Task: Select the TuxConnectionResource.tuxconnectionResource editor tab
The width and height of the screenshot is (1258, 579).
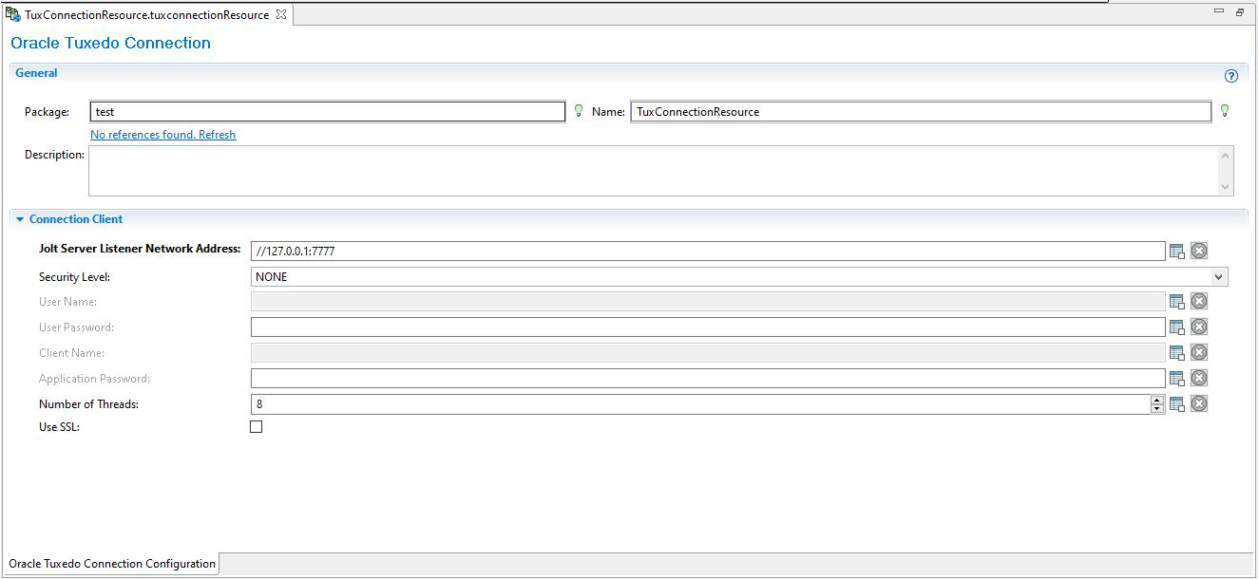Action: [x=147, y=15]
